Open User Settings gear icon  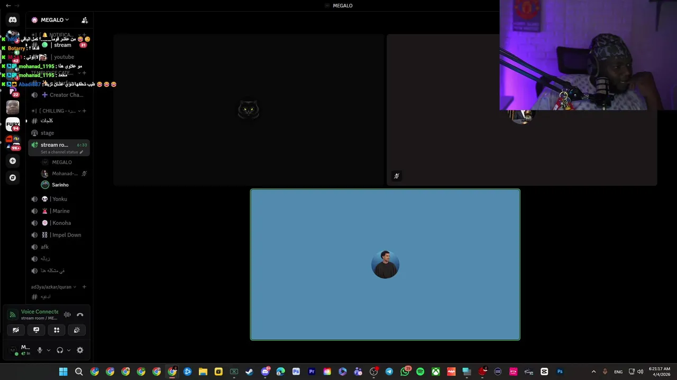[x=80, y=350]
